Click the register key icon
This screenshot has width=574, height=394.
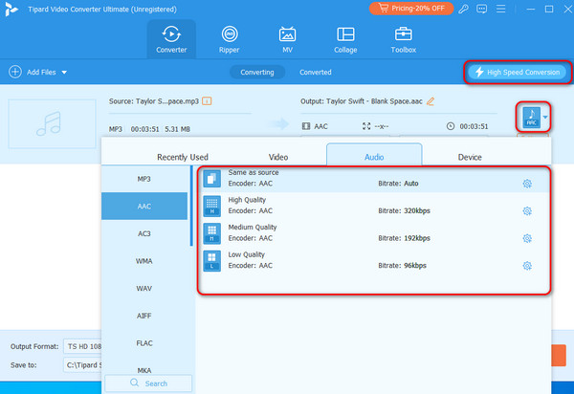tap(463, 9)
